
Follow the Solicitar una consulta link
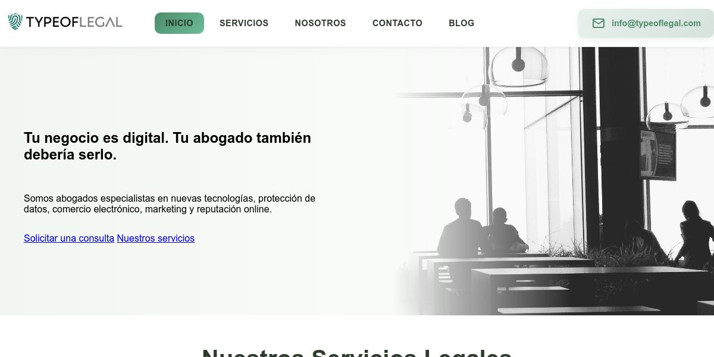(69, 238)
